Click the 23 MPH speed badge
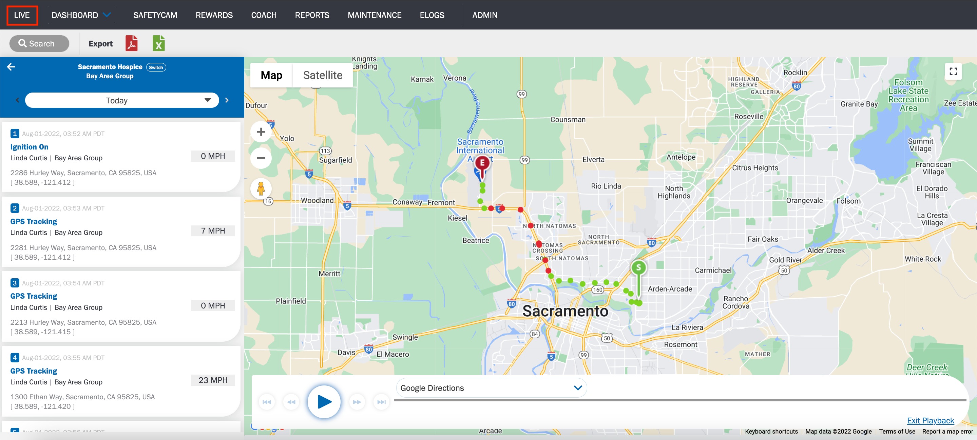This screenshot has height=440, width=977. pos(213,380)
